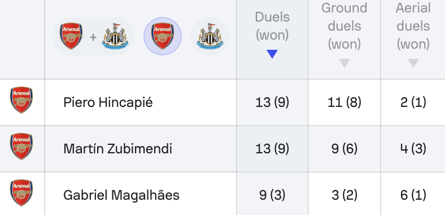Sort by the Aerial duels (won) arrow

click(x=413, y=63)
